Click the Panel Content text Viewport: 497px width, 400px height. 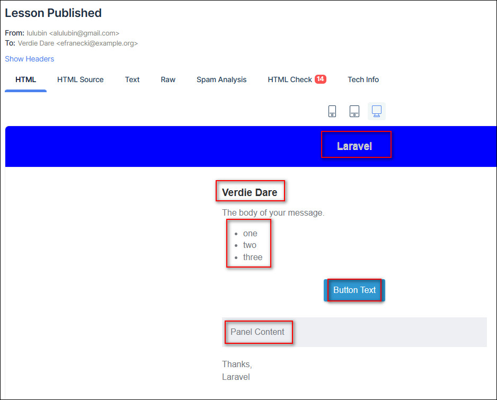(258, 332)
